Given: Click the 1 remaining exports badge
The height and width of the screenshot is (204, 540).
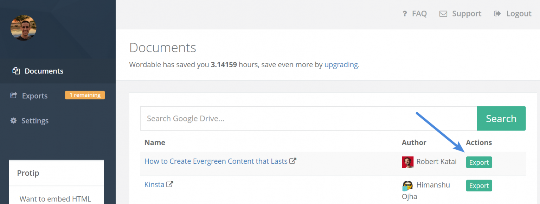Looking at the screenshot, I should click(x=85, y=95).
